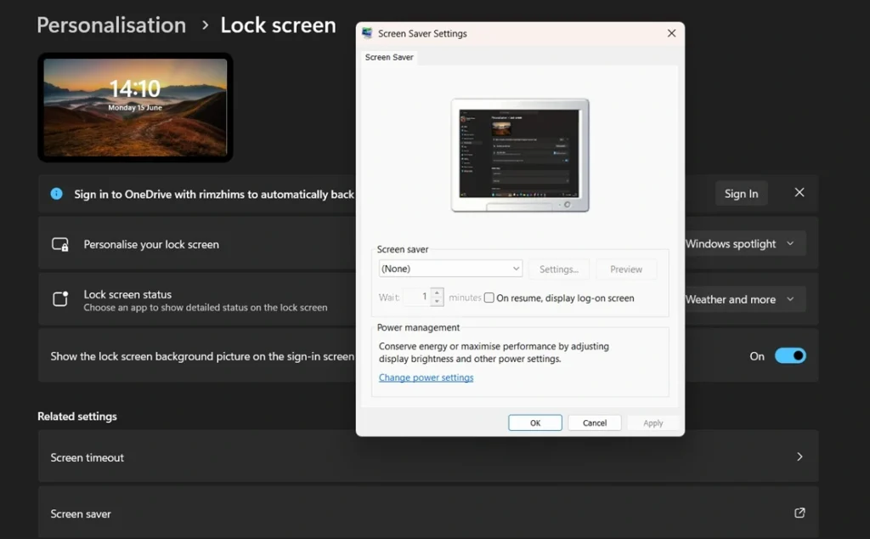The width and height of the screenshot is (870, 539).
Task: Click the Screen Saver Settings title icon
Action: (367, 33)
